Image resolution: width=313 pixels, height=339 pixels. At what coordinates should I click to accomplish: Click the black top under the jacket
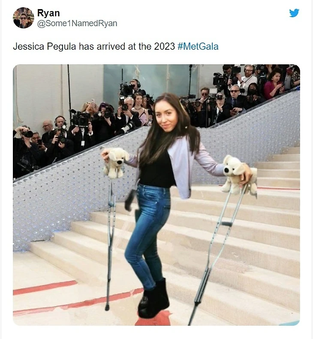pyautogui.click(x=157, y=171)
